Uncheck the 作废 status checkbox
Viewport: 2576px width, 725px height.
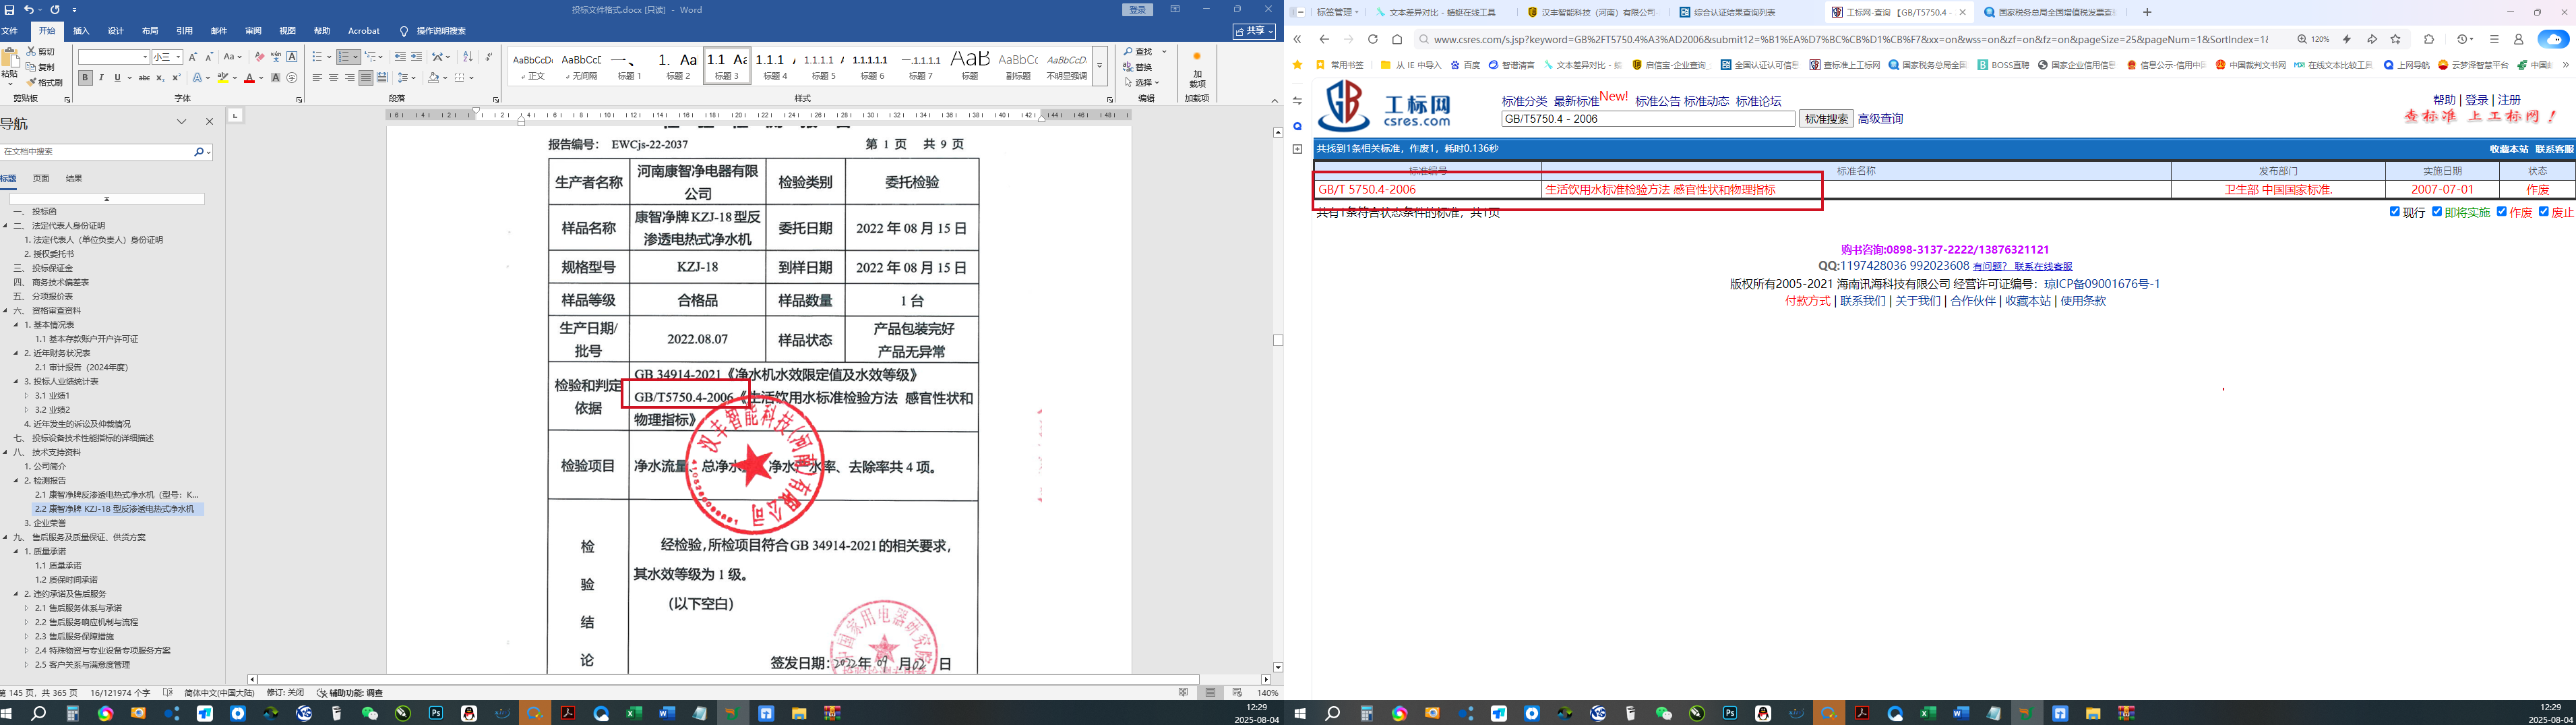click(x=2502, y=211)
